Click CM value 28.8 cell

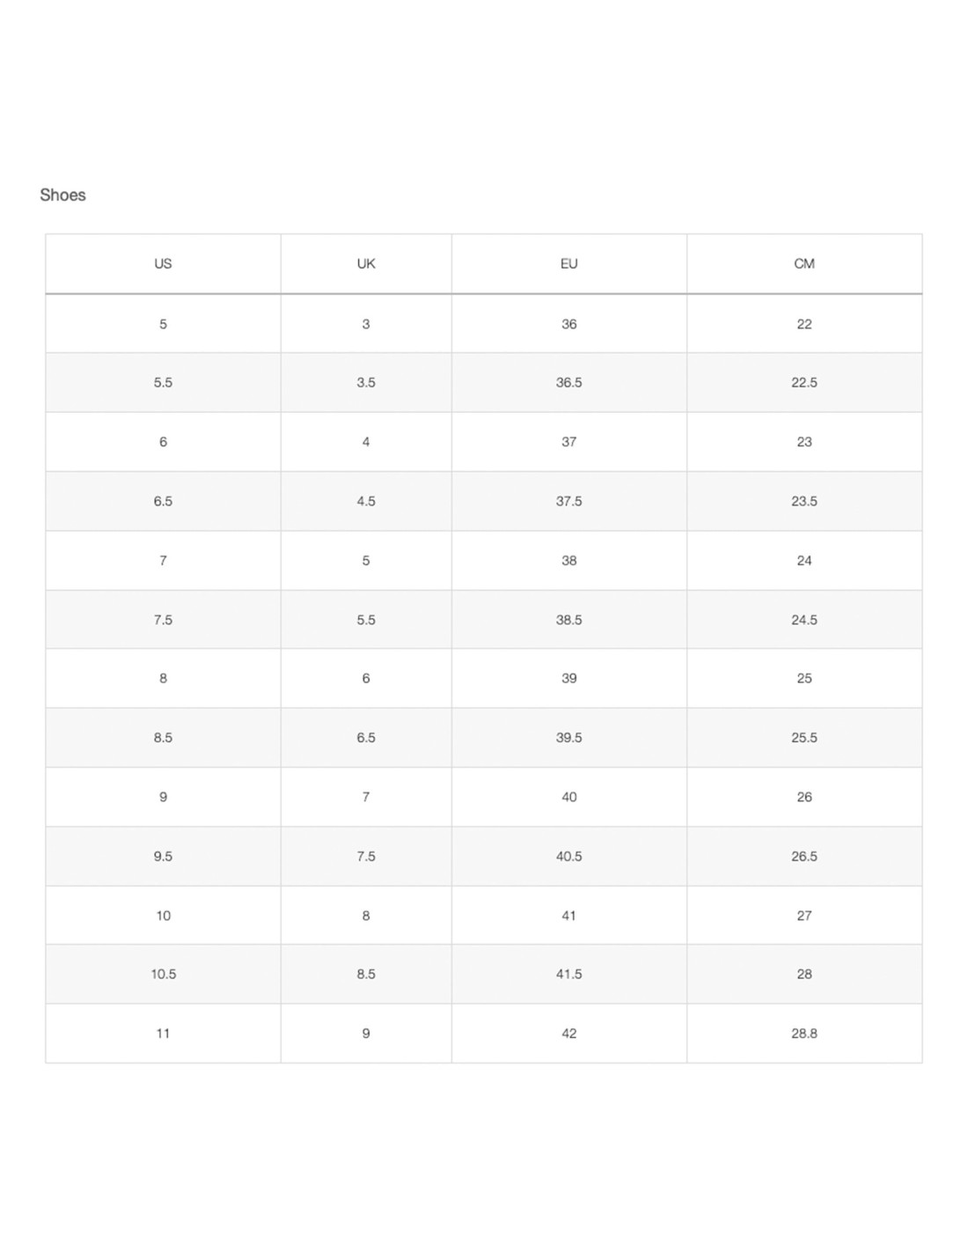point(804,1034)
